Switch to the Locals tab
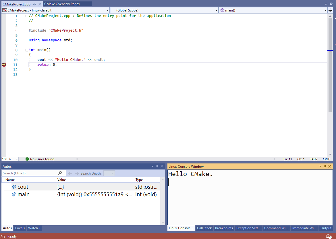Viewport: 336px width, 239px height. (x=20, y=228)
